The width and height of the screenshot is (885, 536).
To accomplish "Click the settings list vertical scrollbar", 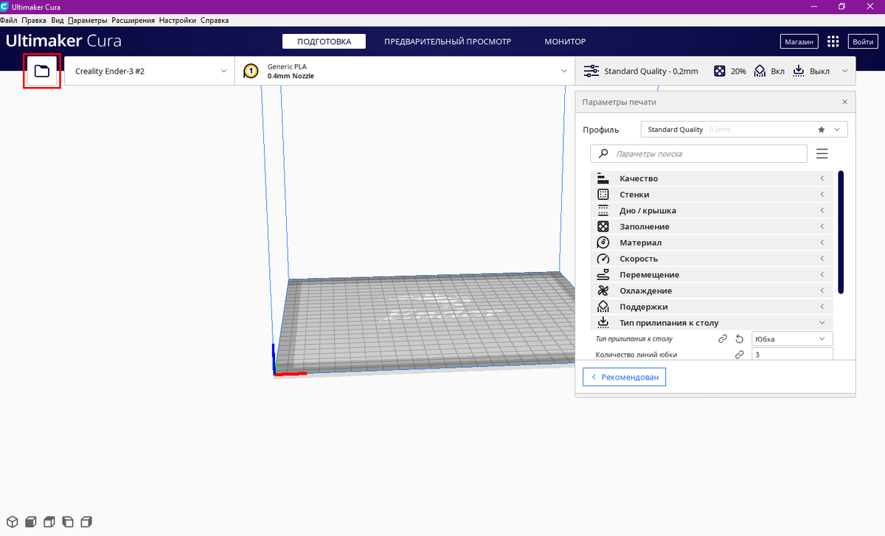I will [841, 233].
